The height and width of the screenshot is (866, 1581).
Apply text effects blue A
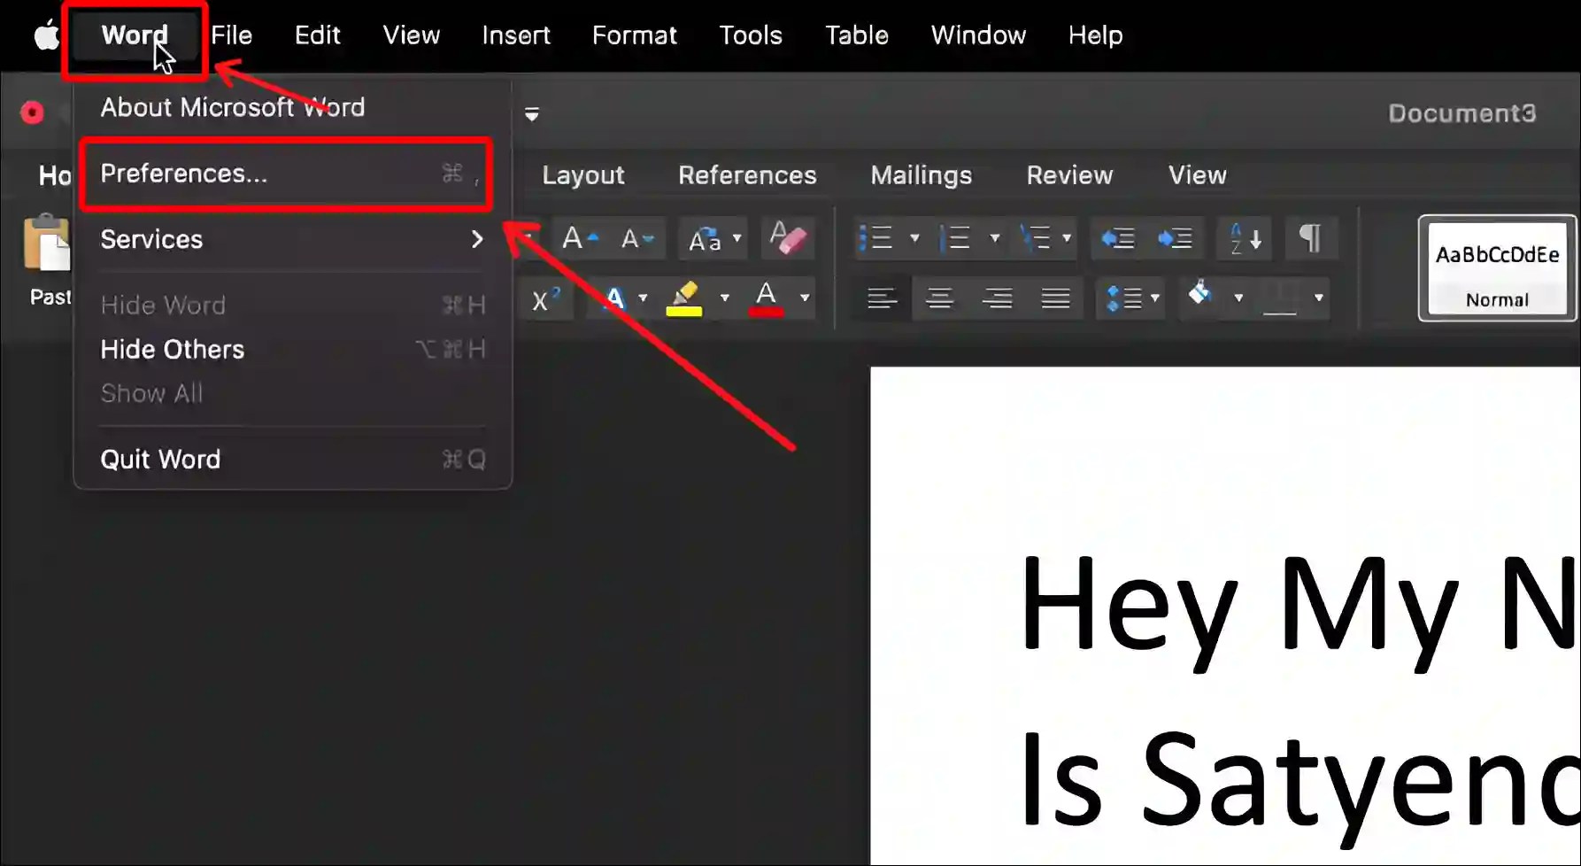[x=614, y=298]
